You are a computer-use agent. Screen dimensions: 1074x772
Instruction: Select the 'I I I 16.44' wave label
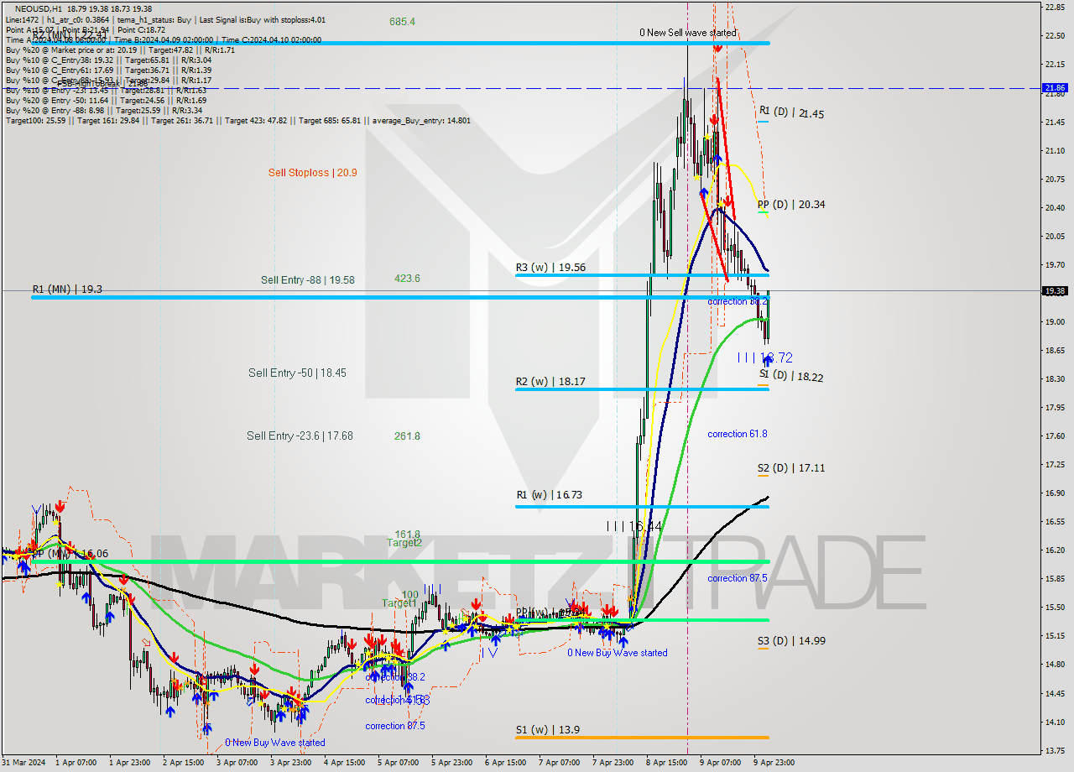634,526
